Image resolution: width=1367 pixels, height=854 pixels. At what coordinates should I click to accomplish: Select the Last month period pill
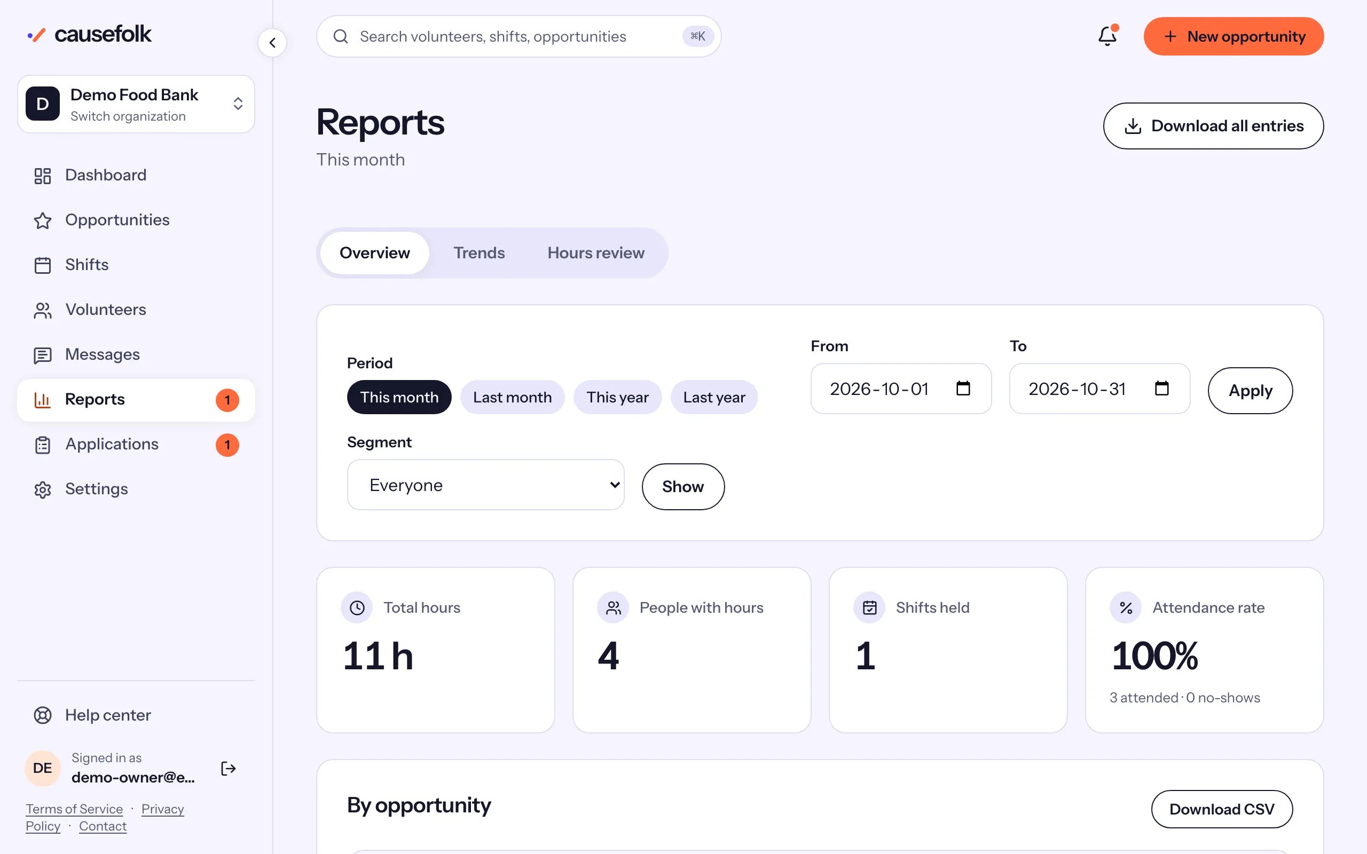(x=512, y=397)
